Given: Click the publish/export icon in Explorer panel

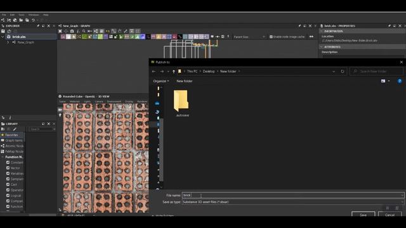Looking at the screenshot, I should click(x=10, y=31).
